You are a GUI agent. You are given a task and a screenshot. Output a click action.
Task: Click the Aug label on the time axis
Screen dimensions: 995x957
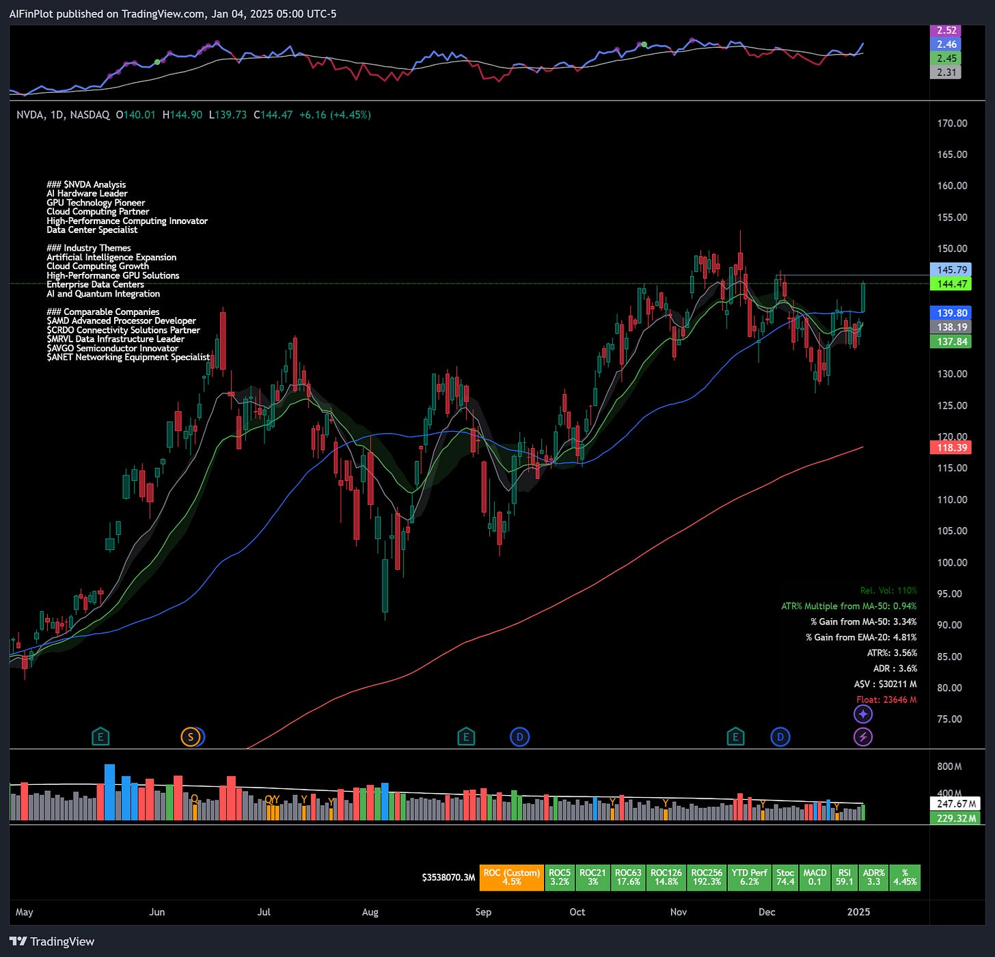tap(370, 913)
